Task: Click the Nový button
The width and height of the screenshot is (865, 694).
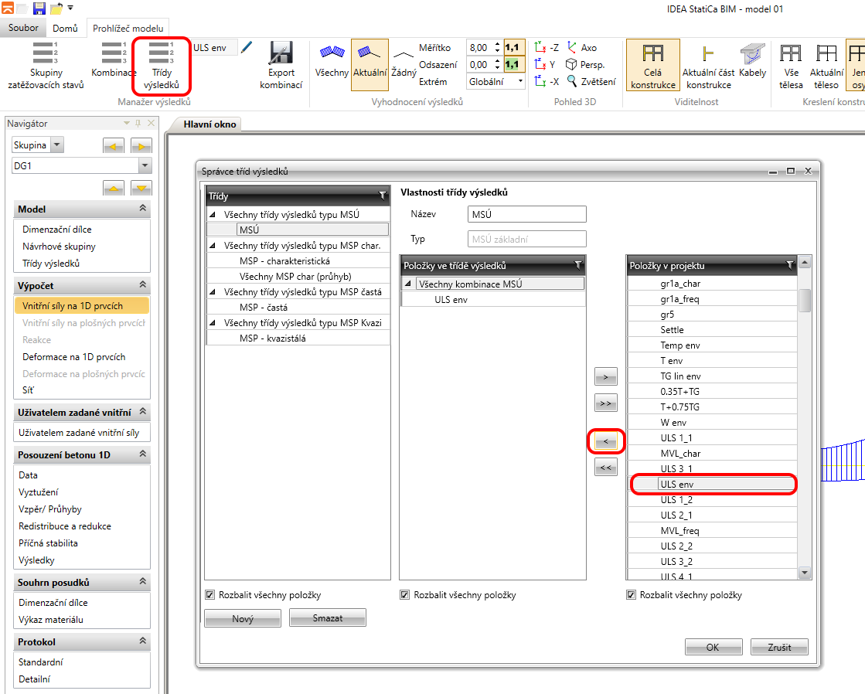Action: point(243,618)
